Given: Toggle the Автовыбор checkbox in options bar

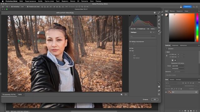Looking at the screenshot, I should 12,7.
